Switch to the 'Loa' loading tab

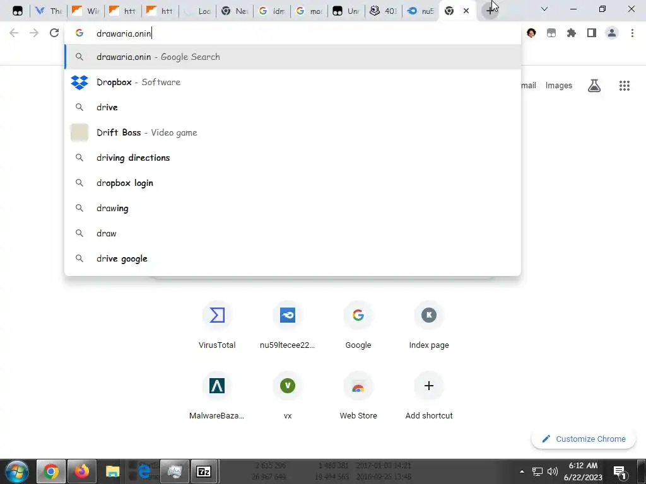197,11
